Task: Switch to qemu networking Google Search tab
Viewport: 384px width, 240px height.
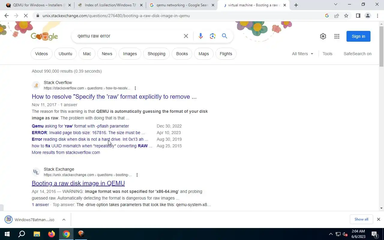Action: point(182,5)
